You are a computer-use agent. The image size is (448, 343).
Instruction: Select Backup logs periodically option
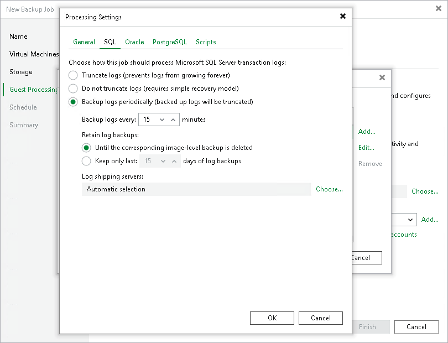(x=73, y=102)
